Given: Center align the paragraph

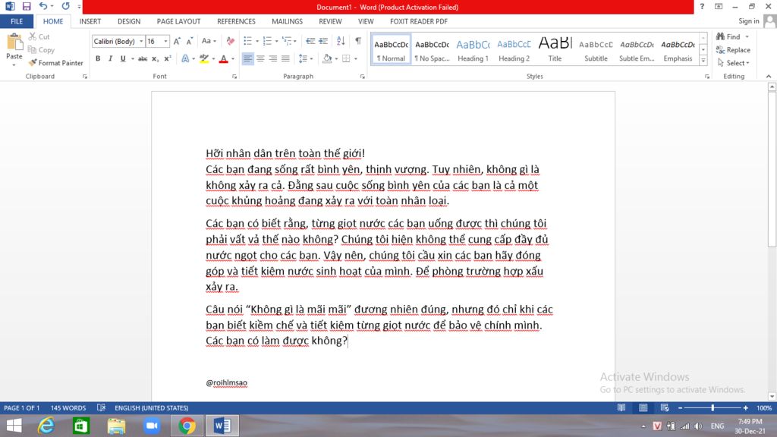Looking at the screenshot, I should point(260,58).
